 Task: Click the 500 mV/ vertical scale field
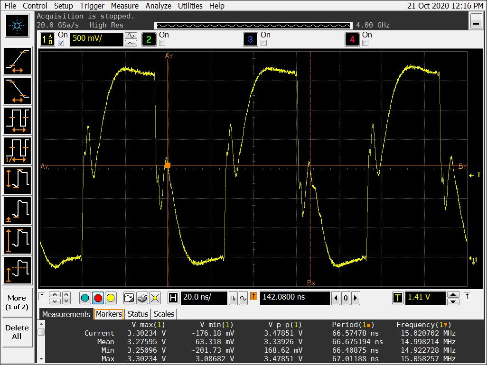(x=96, y=39)
